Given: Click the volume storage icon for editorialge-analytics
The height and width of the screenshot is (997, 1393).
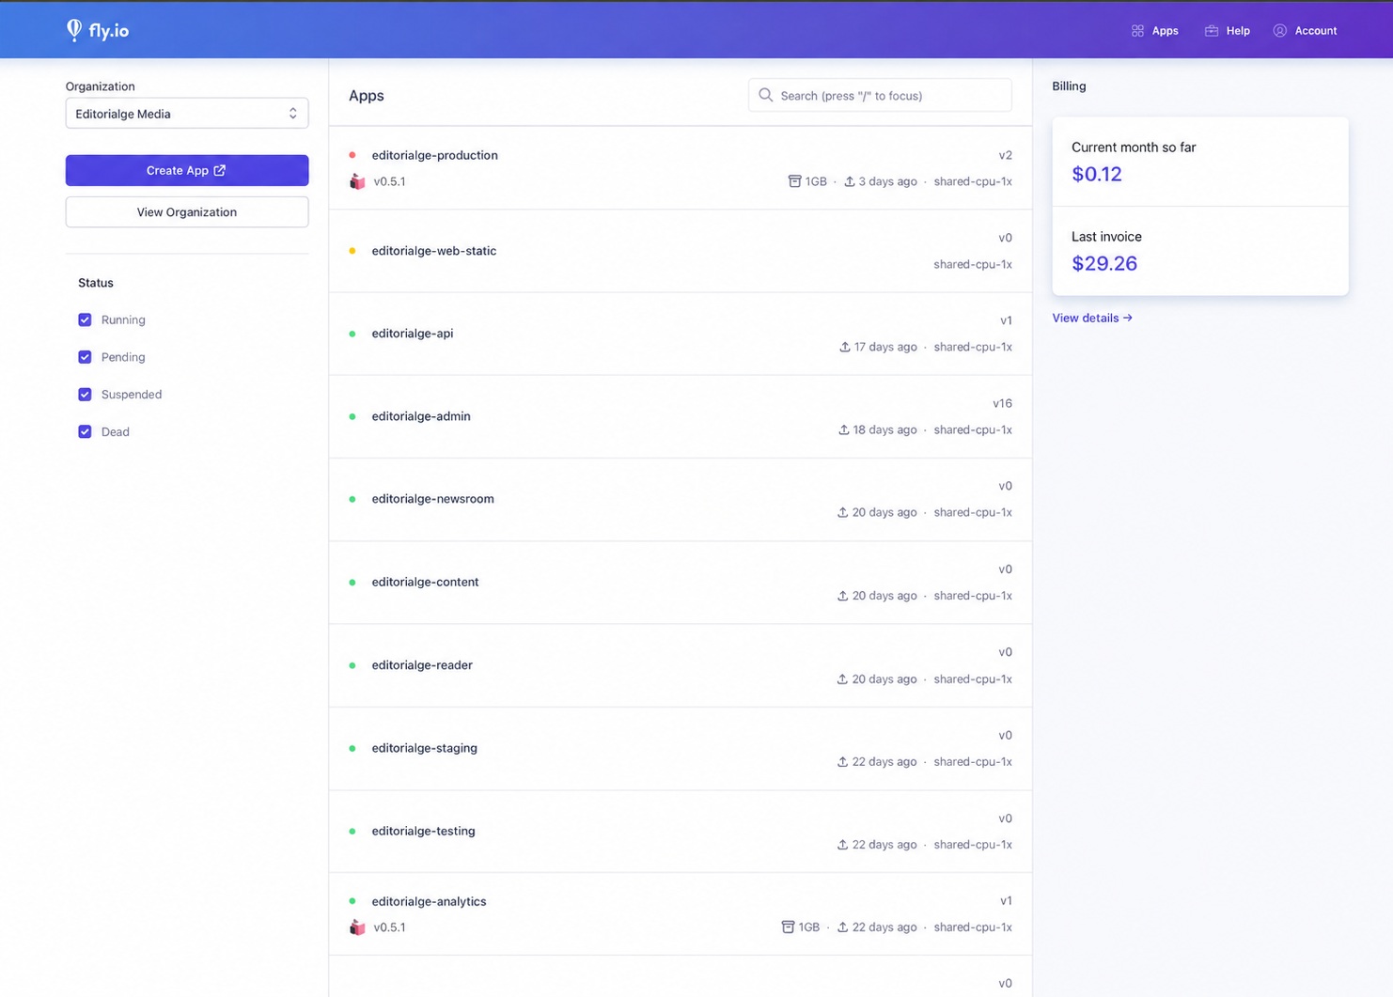Looking at the screenshot, I should click(788, 927).
